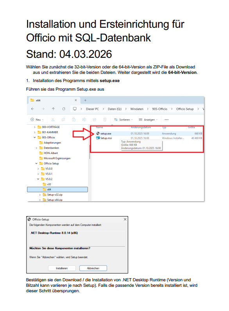Select Setup-x64.zip in the tree
The width and height of the screenshot is (229, 311).
click(53, 200)
